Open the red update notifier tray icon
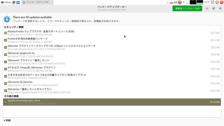 180,2
